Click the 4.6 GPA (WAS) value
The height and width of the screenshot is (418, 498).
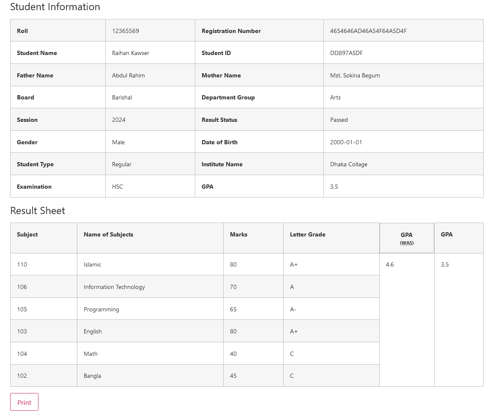390,264
